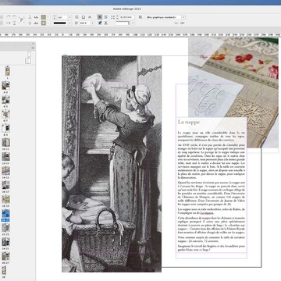Select container icon in control bar

pyautogui.click(x=30, y=17)
